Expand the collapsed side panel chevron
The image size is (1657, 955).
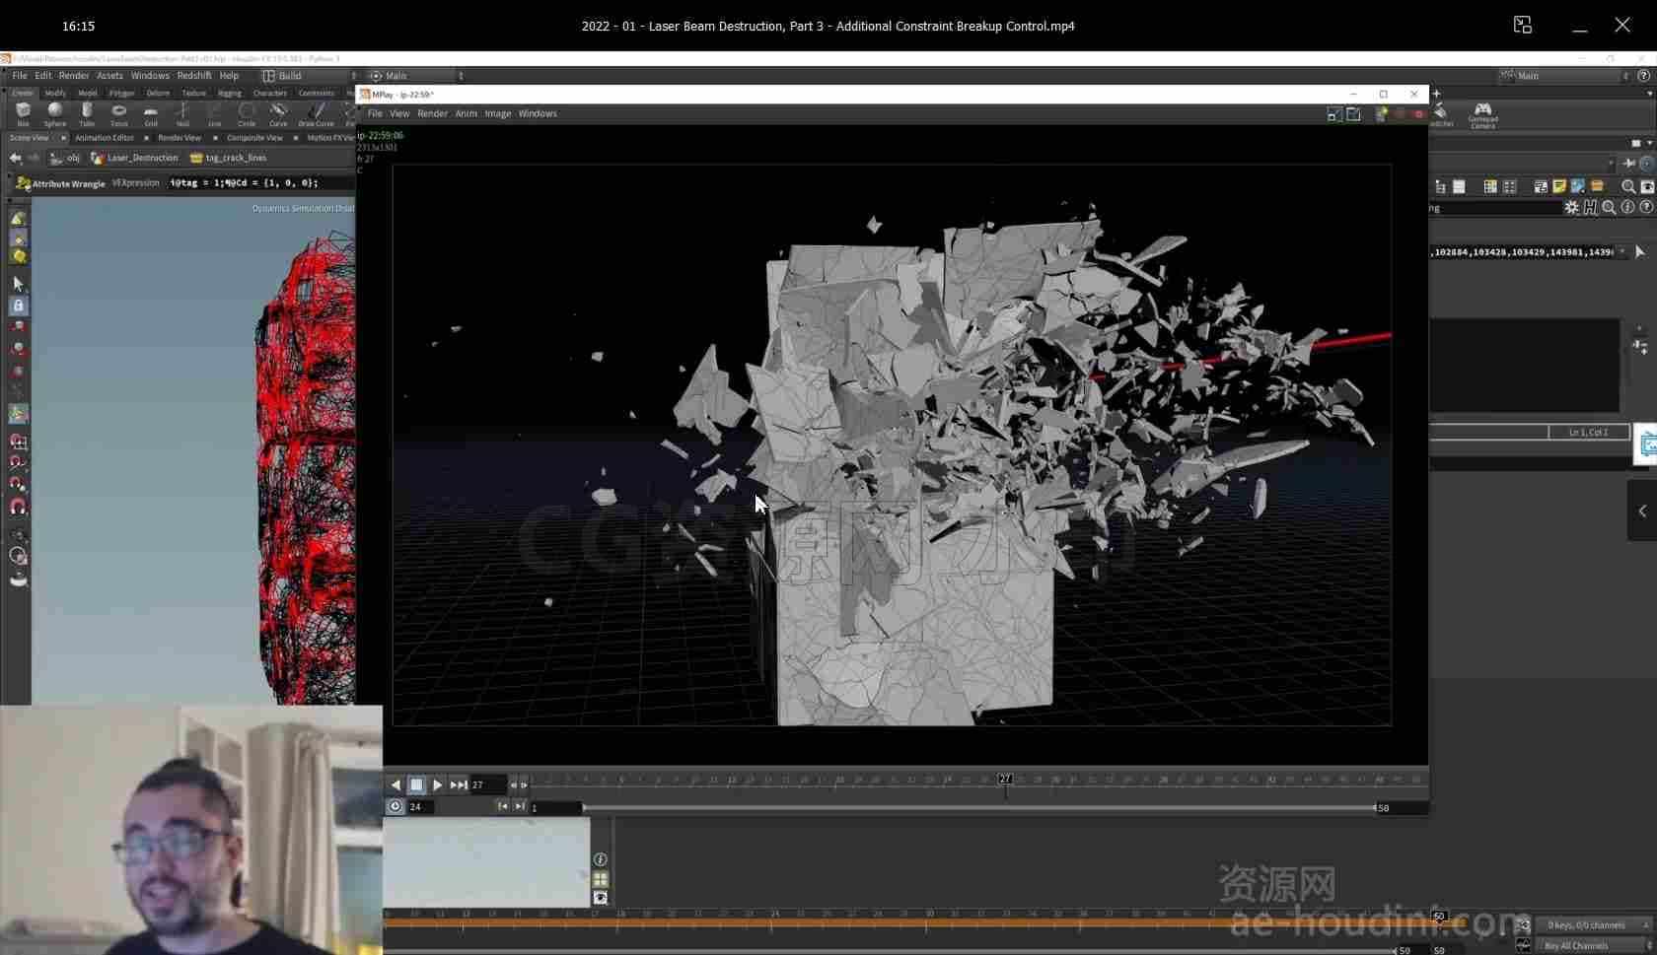click(1642, 511)
